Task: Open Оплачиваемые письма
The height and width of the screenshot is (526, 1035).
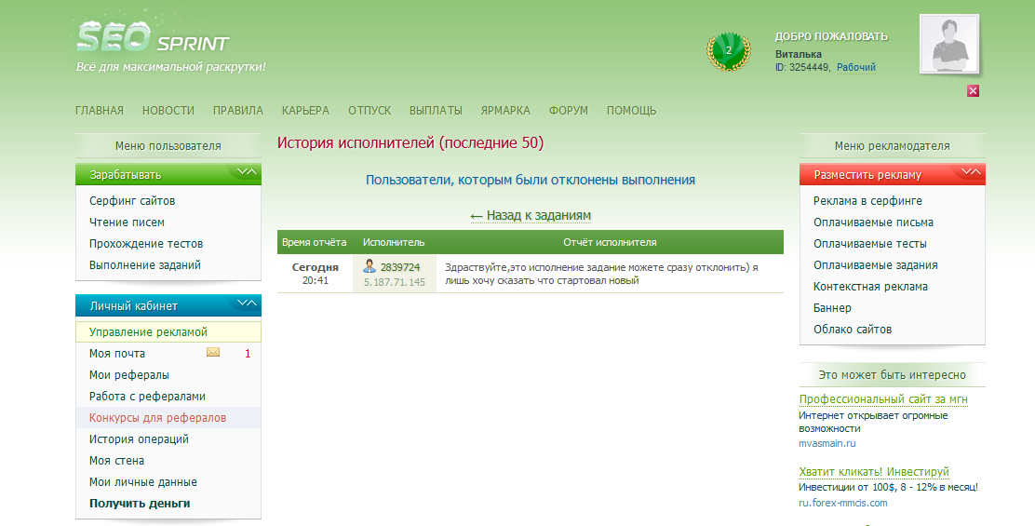Action: coord(873,223)
